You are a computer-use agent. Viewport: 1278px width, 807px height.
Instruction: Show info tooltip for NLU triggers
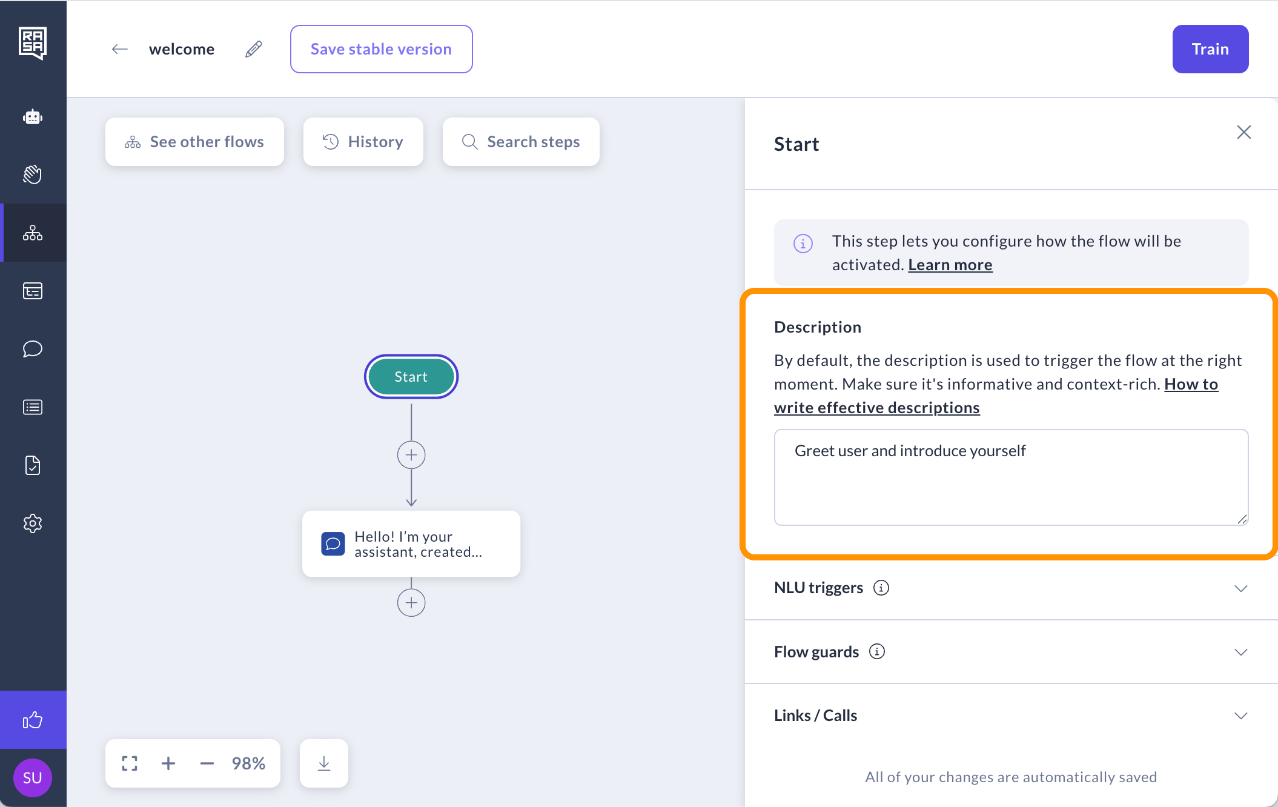pos(881,588)
